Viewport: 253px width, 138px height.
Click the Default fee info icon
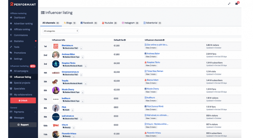click(x=125, y=40)
